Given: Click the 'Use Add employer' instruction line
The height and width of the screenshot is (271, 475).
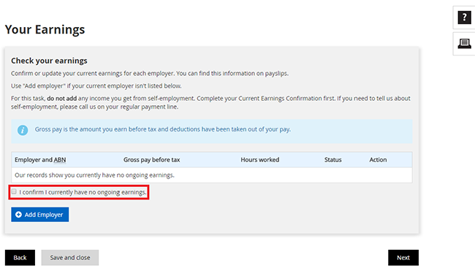Looking at the screenshot, I should coord(96,86).
